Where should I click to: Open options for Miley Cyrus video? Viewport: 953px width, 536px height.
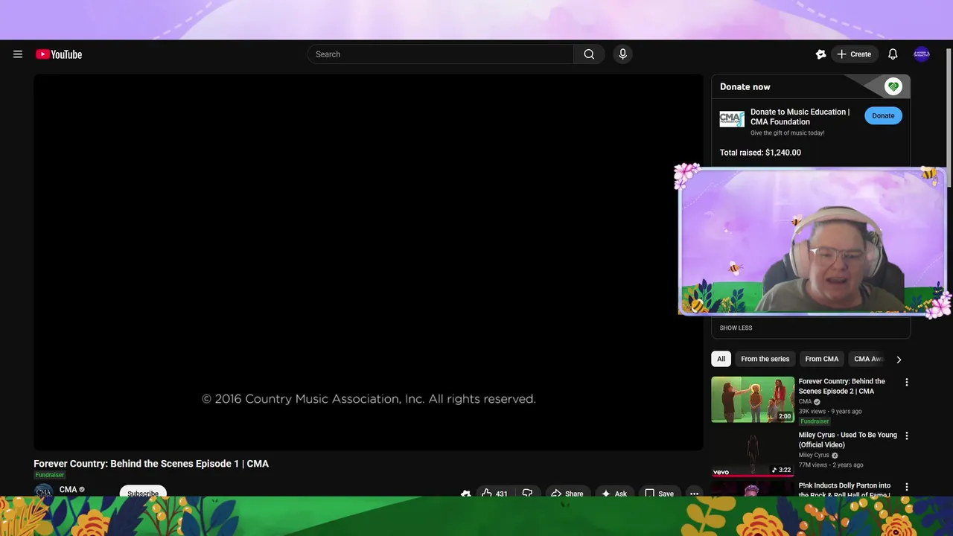tap(906, 435)
